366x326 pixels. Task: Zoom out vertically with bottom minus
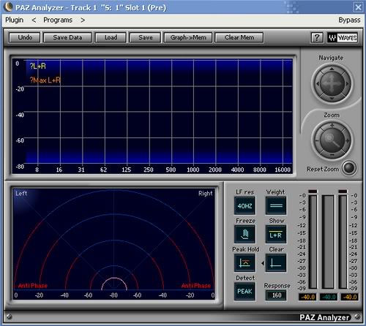[332, 155]
